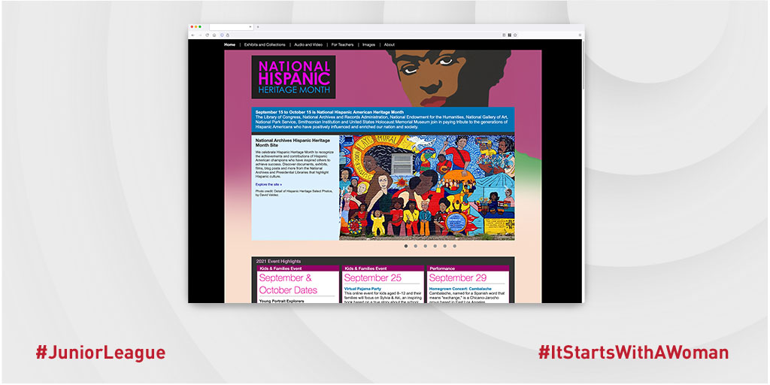
Task: Click the Explore the site link
Action: (x=268, y=185)
